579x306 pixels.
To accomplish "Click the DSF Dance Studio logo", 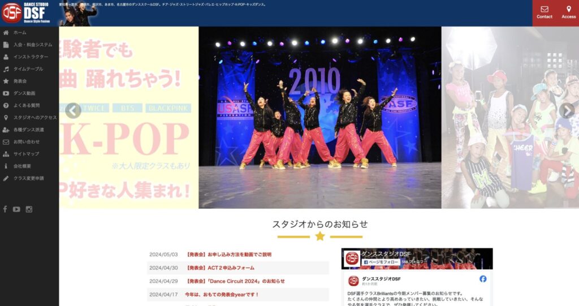I will [26, 13].
